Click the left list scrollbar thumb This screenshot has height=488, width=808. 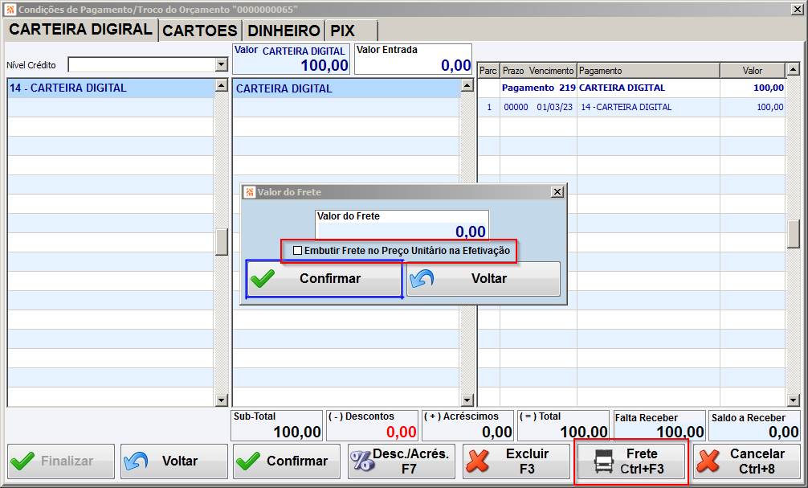pos(222,242)
